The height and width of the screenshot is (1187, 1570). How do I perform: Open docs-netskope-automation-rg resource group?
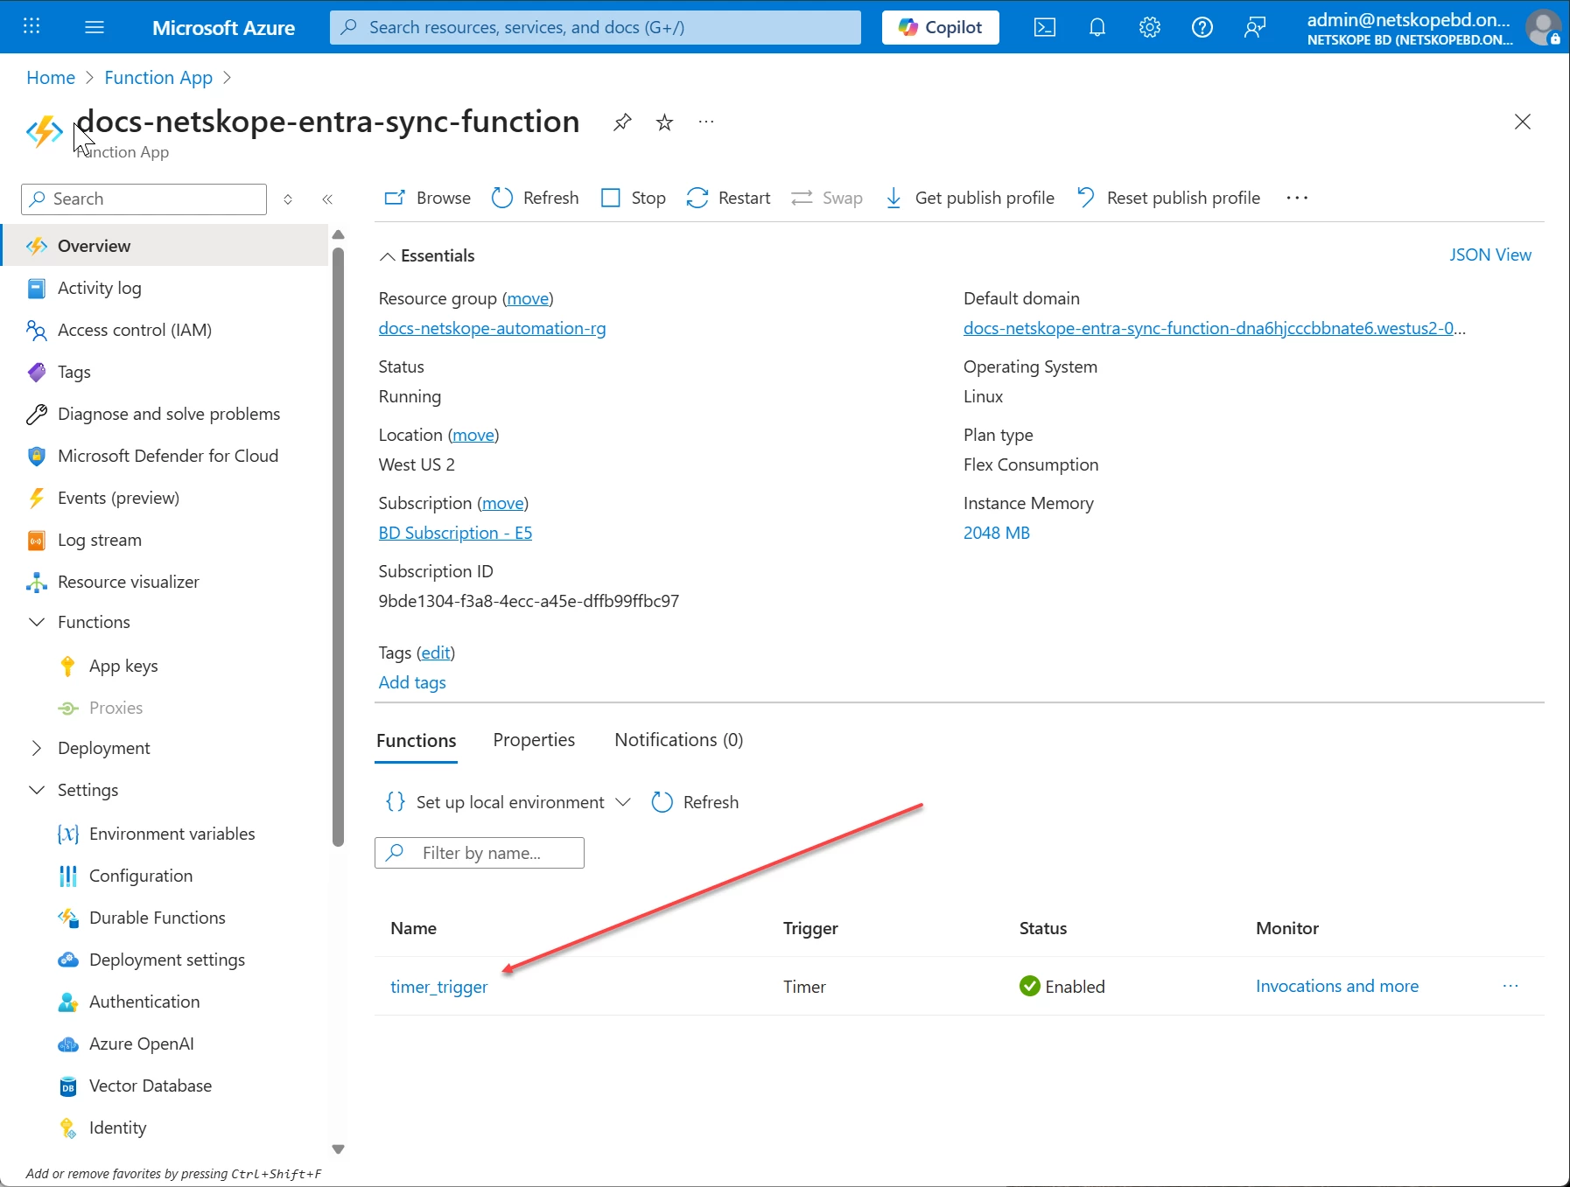pos(492,328)
